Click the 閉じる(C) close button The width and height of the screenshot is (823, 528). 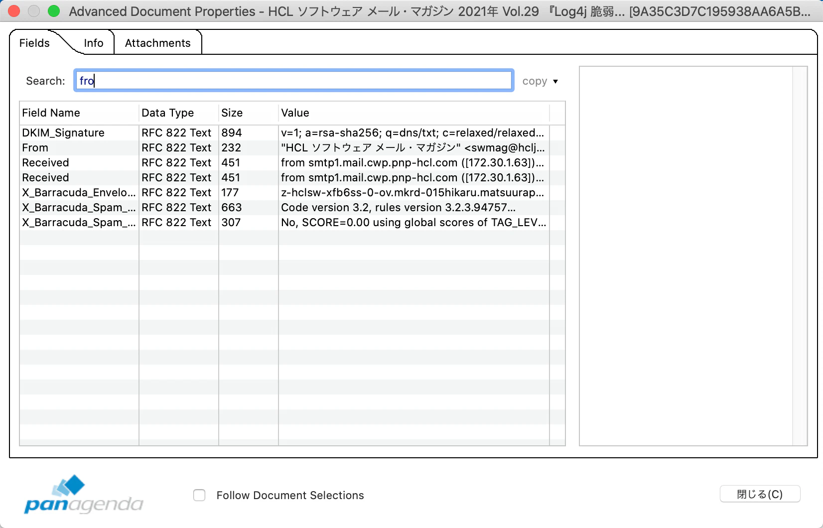[760, 494]
